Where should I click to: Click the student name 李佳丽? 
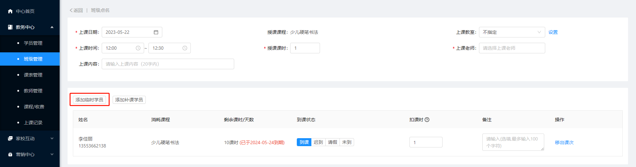click(x=85, y=139)
